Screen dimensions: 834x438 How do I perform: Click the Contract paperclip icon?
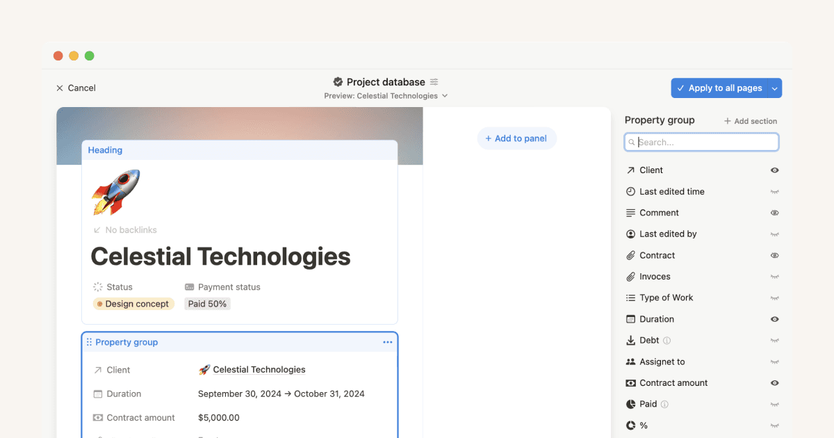(631, 255)
